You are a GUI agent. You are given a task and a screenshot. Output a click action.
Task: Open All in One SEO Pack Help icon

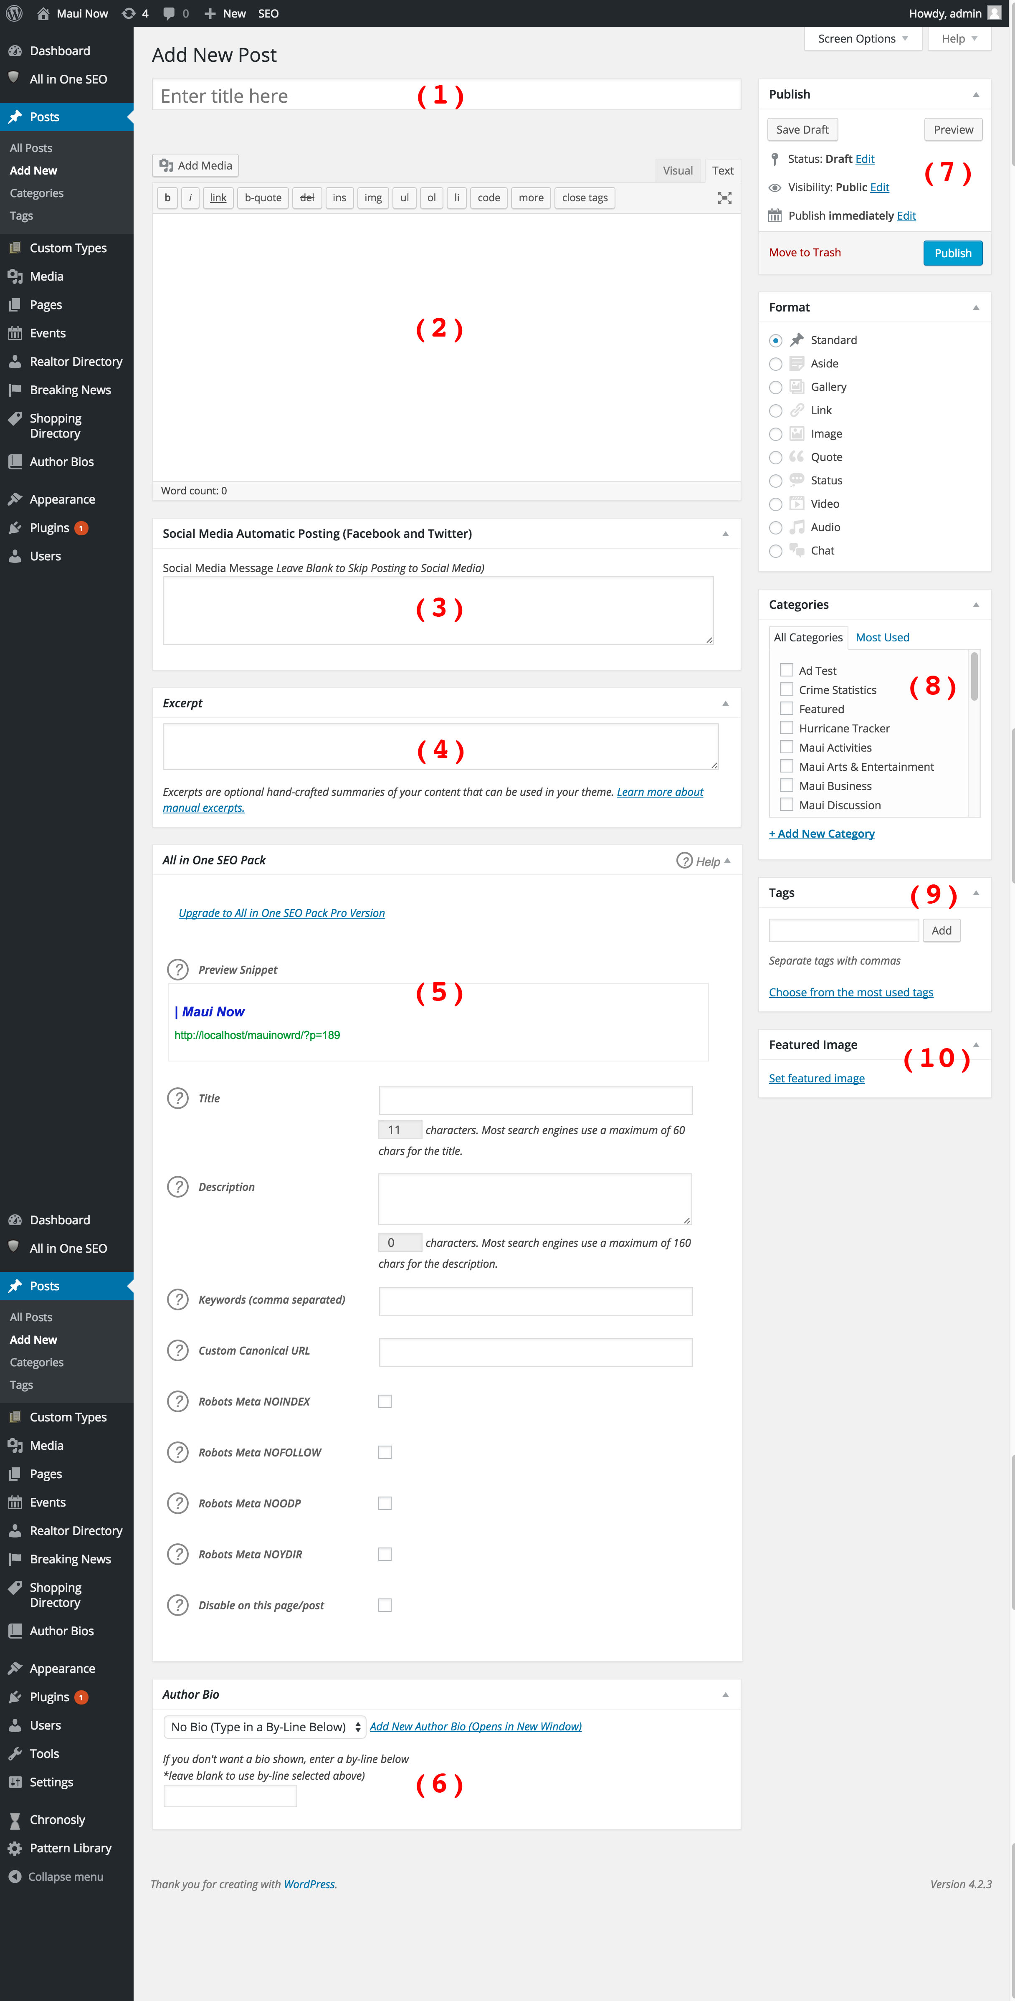pyautogui.click(x=684, y=860)
